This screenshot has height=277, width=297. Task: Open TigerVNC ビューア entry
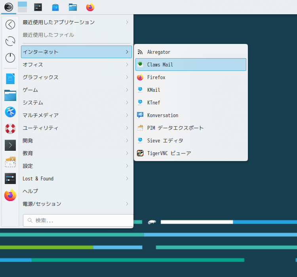[191, 153]
